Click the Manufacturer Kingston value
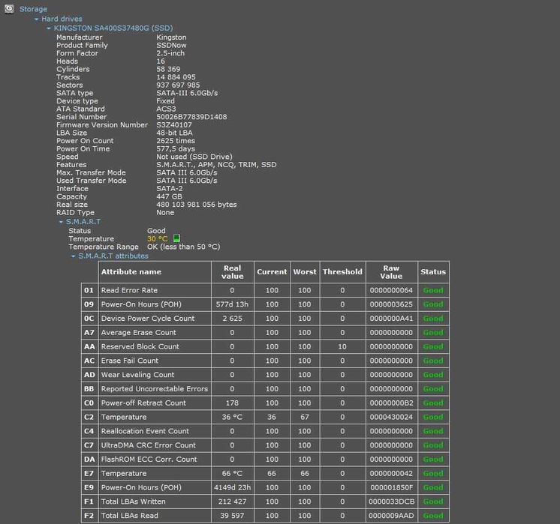 171,37
